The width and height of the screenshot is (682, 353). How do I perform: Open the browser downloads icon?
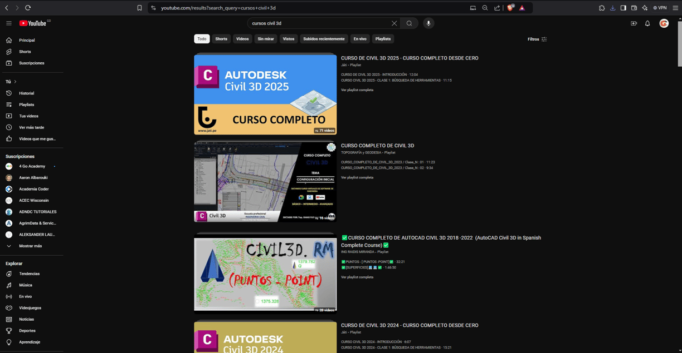pyautogui.click(x=613, y=8)
